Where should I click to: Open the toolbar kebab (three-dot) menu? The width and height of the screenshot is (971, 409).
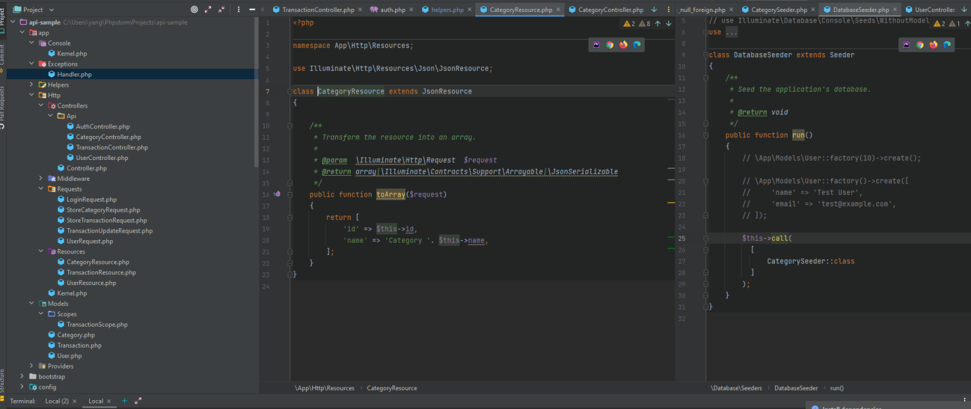[238, 9]
